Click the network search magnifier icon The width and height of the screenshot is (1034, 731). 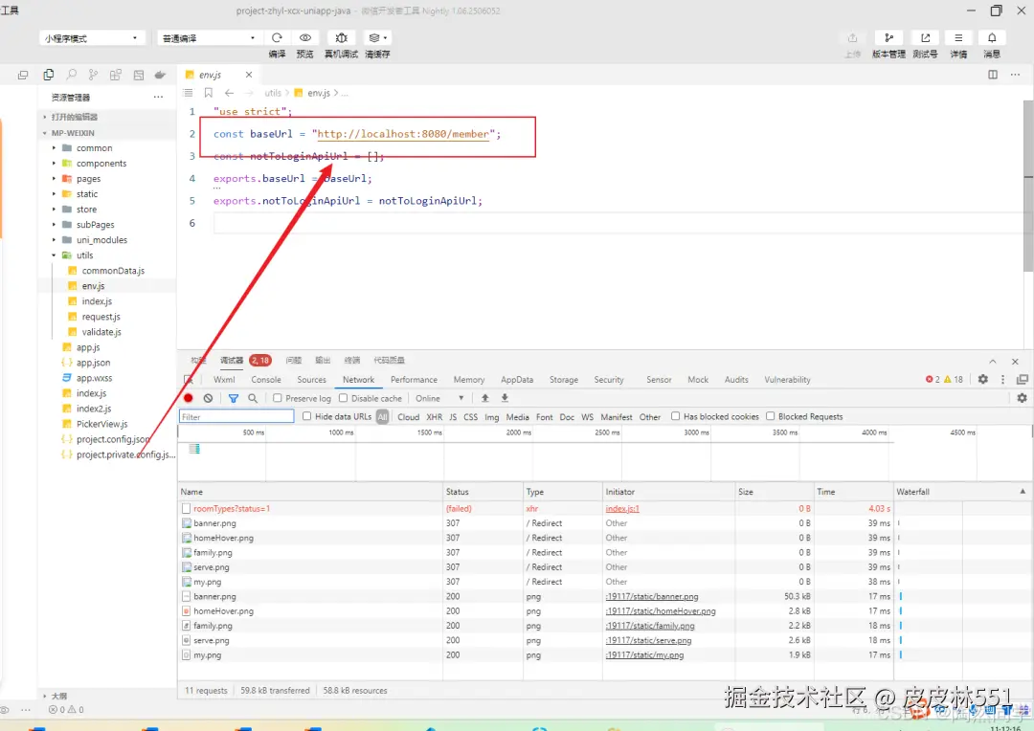tap(253, 398)
